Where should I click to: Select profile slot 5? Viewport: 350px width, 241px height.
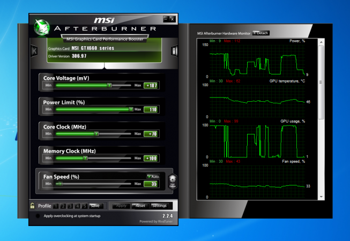(85, 206)
